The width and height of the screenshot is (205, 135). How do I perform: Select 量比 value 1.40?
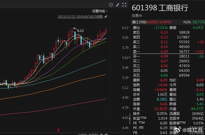pos(200,99)
